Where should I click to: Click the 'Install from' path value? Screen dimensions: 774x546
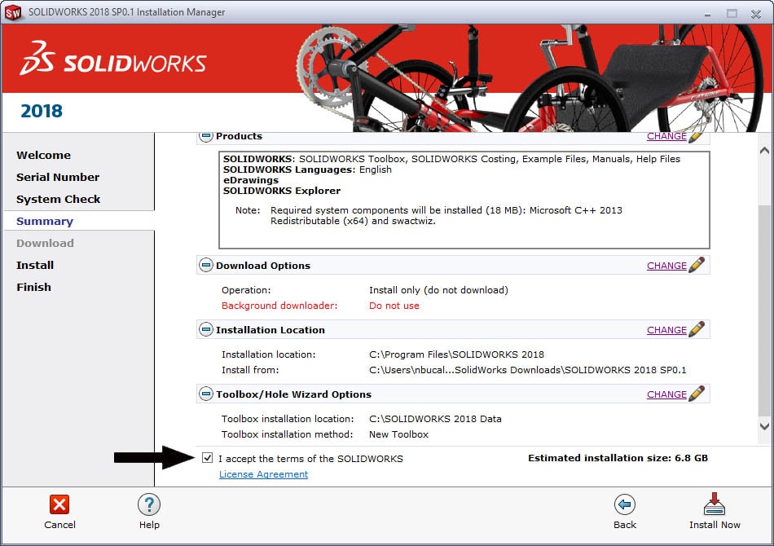527,370
